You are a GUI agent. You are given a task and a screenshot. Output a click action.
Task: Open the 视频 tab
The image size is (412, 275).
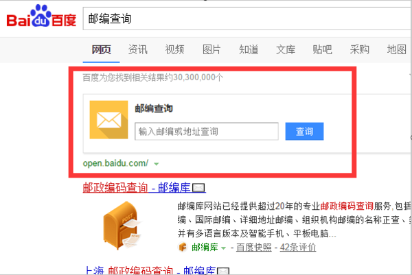[x=174, y=49]
